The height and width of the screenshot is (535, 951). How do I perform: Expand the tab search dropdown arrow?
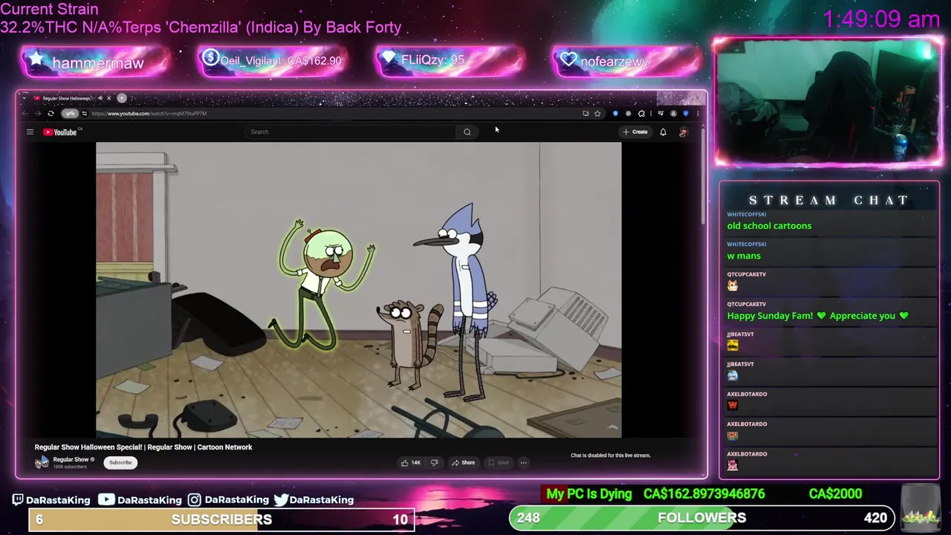point(24,98)
